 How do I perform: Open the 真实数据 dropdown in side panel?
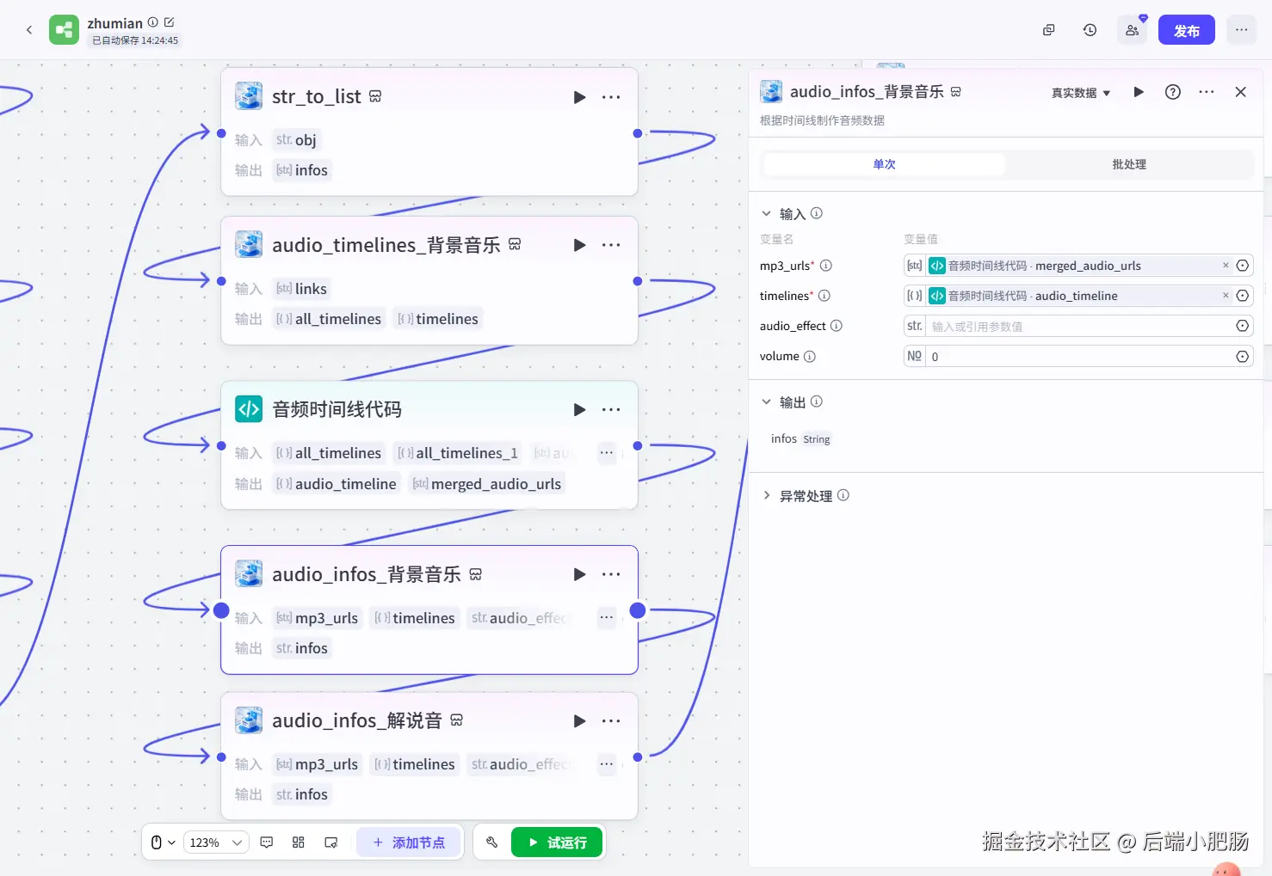click(x=1081, y=93)
